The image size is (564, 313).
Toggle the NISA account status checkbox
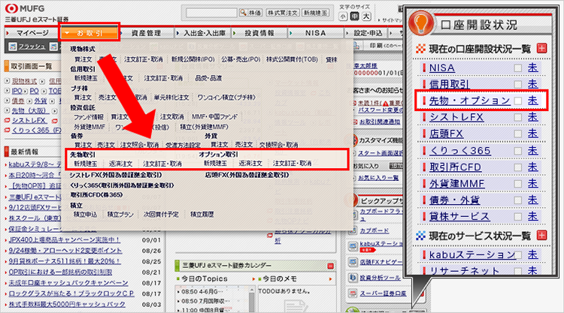coord(517,68)
